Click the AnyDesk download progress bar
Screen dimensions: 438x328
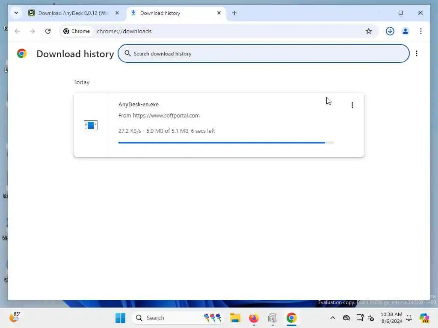(226, 143)
